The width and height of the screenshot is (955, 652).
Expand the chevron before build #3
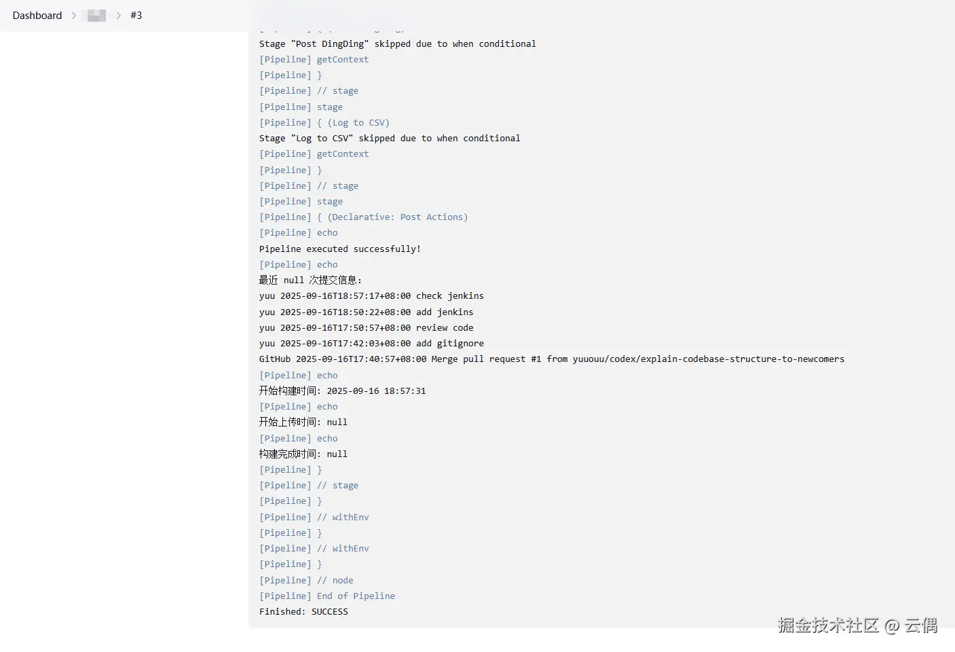click(x=119, y=15)
